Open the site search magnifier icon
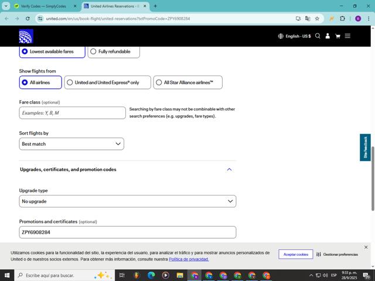The image size is (375, 281). pos(318,36)
